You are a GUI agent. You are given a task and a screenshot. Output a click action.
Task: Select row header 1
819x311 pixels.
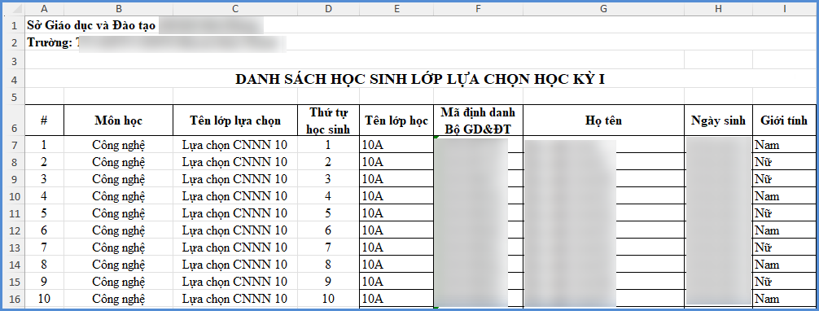(x=14, y=25)
